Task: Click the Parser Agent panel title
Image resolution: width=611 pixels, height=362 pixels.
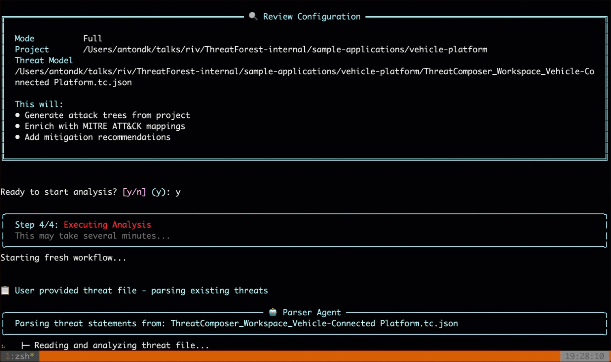Action: (311, 312)
